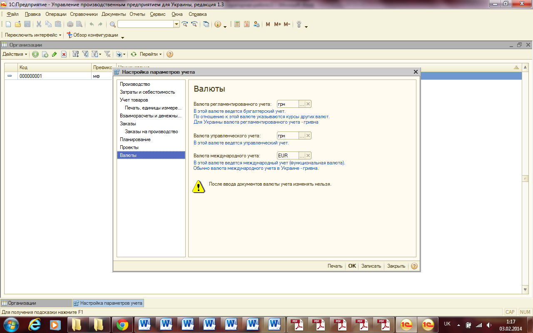
Task: Click the M memory button
Action: point(268,24)
